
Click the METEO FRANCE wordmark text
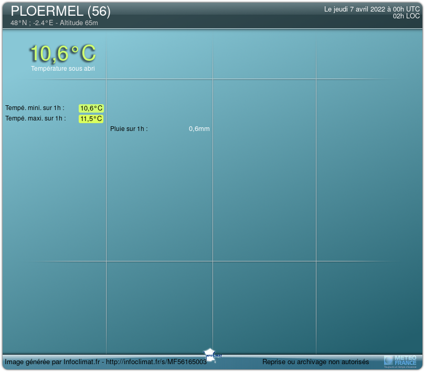coord(405,360)
